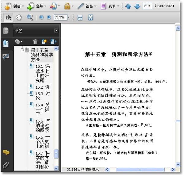Open the 创建 menu
The width and height of the screenshot is (184, 176).
[13, 6]
